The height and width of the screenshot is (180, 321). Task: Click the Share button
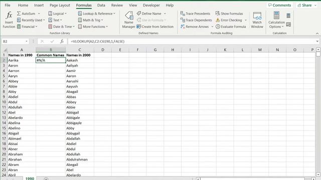[x=304, y=5]
